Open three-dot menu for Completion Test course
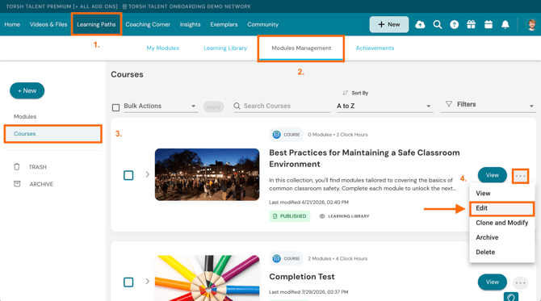The width and height of the screenshot is (541, 301). pyautogui.click(x=520, y=283)
